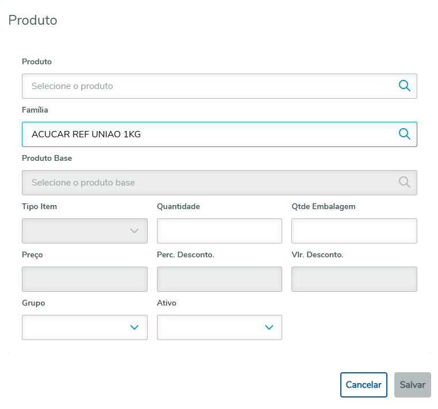Click the Salvar button
Image resolution: width=438 pixels, height=409 pixels.
coord(412,385)
